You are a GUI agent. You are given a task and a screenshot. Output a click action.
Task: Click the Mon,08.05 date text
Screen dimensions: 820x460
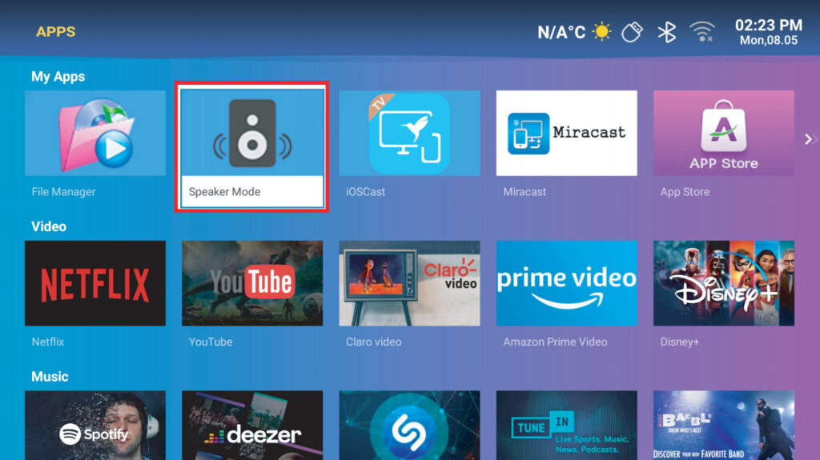[768, 40]
